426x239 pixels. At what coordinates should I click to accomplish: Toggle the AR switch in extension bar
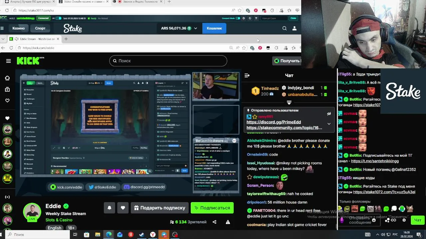[59, 18]
